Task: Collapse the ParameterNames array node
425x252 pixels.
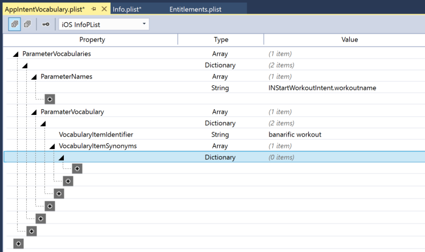Action: [34, 77]
